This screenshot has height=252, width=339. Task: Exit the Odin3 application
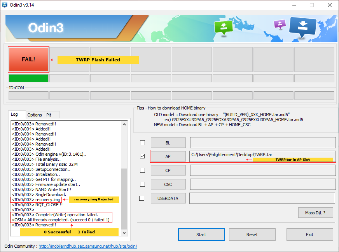click(309, 235)
